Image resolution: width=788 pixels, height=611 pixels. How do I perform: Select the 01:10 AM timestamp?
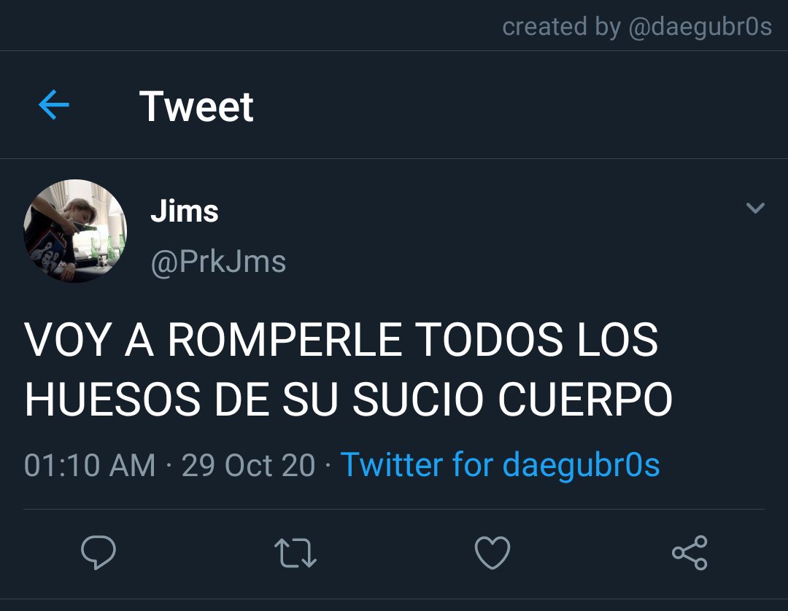pyautogui.click(x=90, y=465)
